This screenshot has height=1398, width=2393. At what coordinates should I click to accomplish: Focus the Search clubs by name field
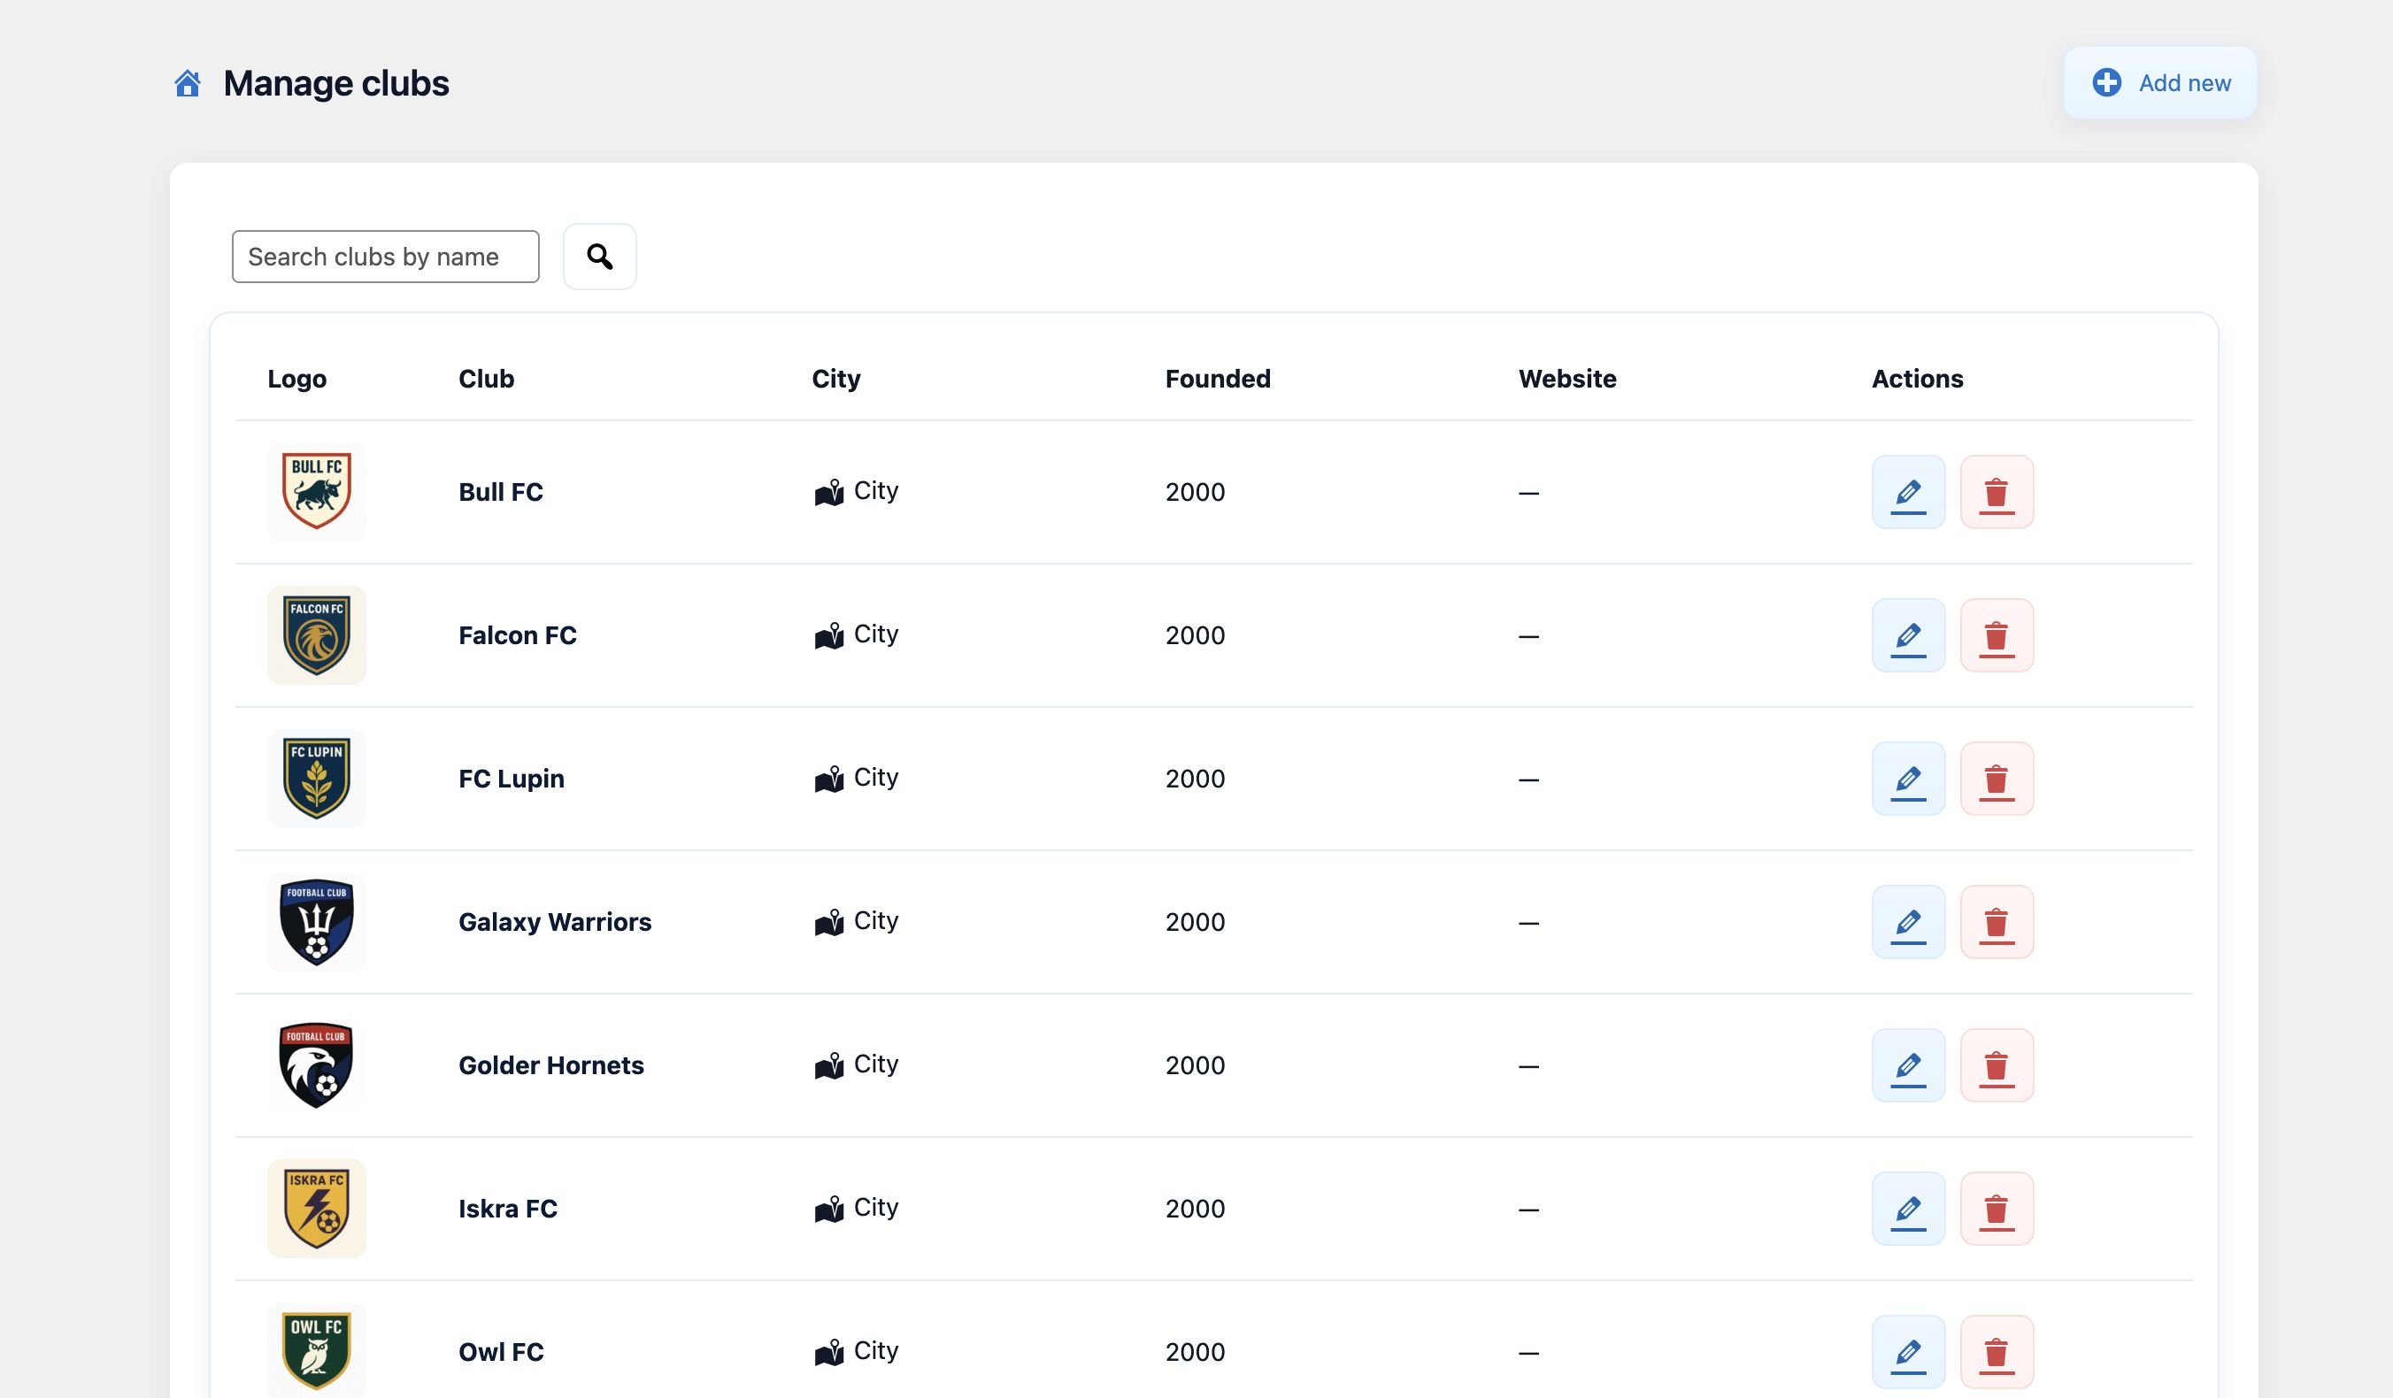pos(386,257)
